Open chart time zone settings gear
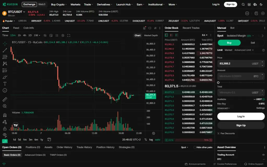 point(154,133)
